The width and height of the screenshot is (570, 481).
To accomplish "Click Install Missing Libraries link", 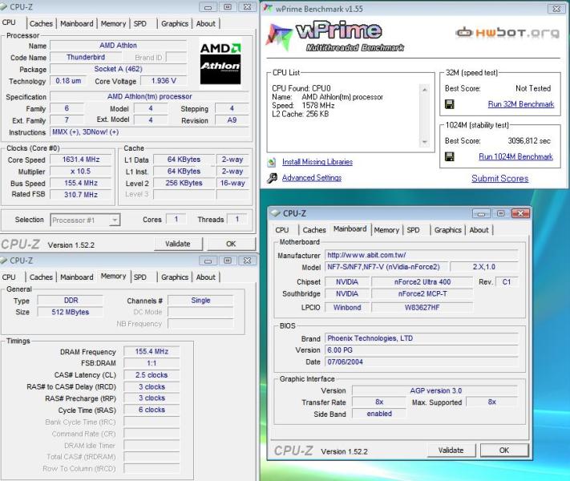I will coord(317,162).
